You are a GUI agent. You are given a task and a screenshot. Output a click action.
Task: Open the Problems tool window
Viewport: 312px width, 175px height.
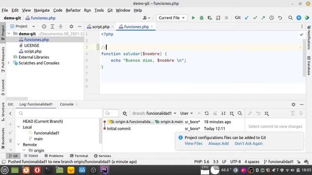coord(54,156)
